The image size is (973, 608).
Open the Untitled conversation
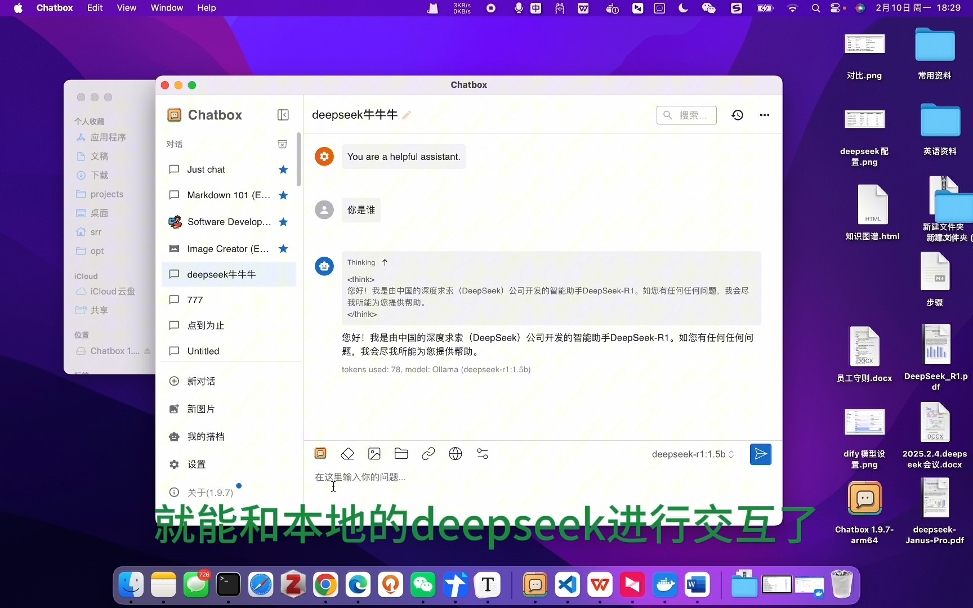pyautogui.click(x=229, y=351)
